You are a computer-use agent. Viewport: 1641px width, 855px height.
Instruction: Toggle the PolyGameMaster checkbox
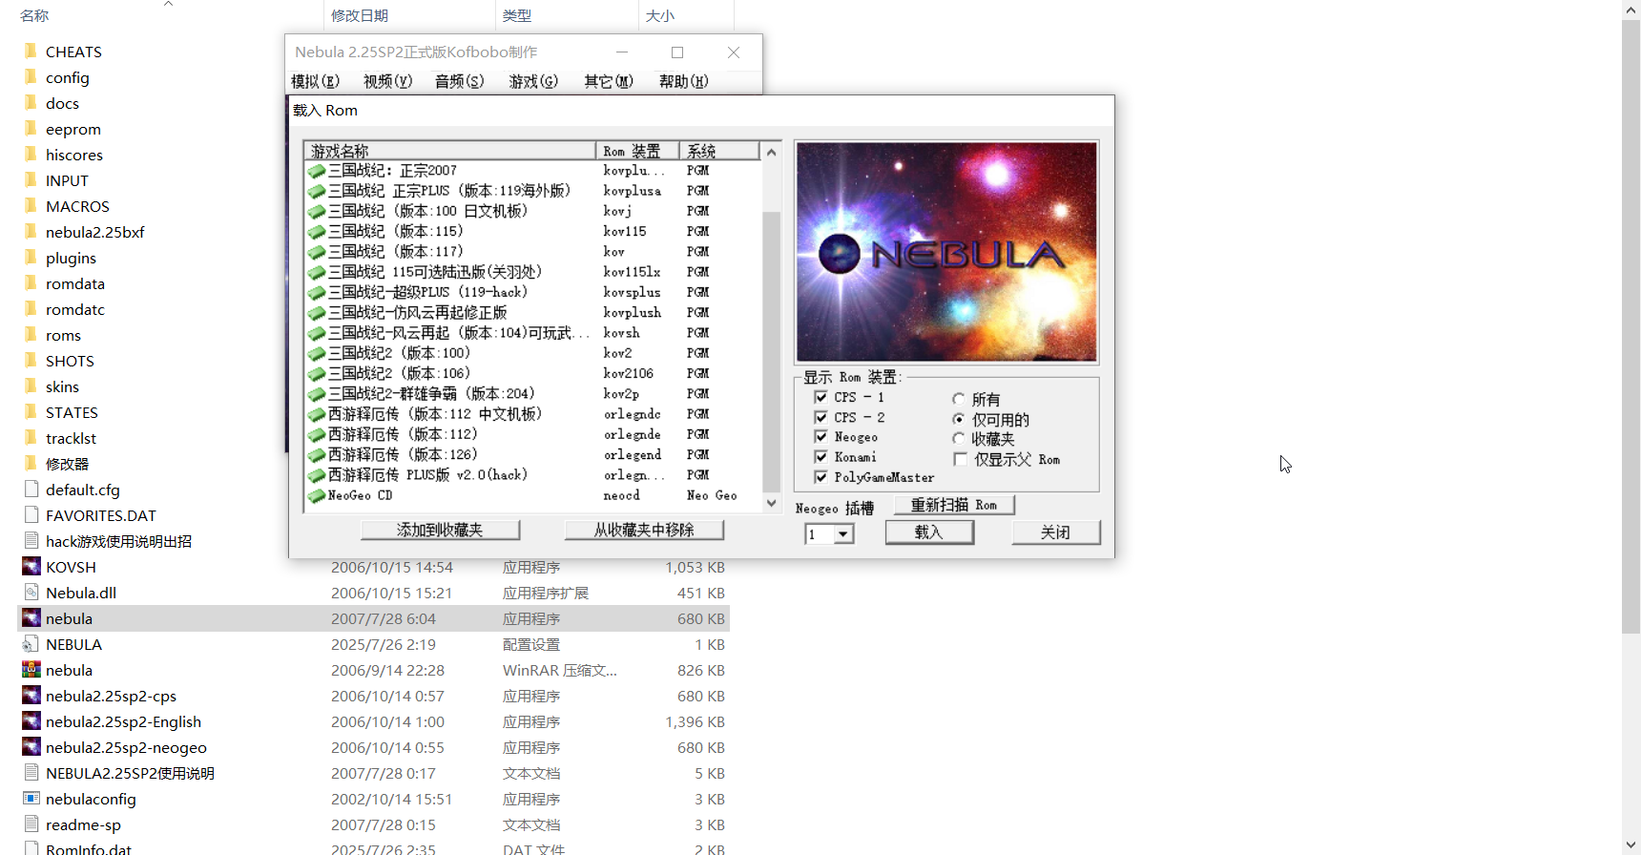[820, 477]
